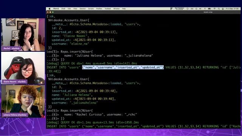Open the iTerm2 application menu
242x136 pixels.
coord(56,9)
